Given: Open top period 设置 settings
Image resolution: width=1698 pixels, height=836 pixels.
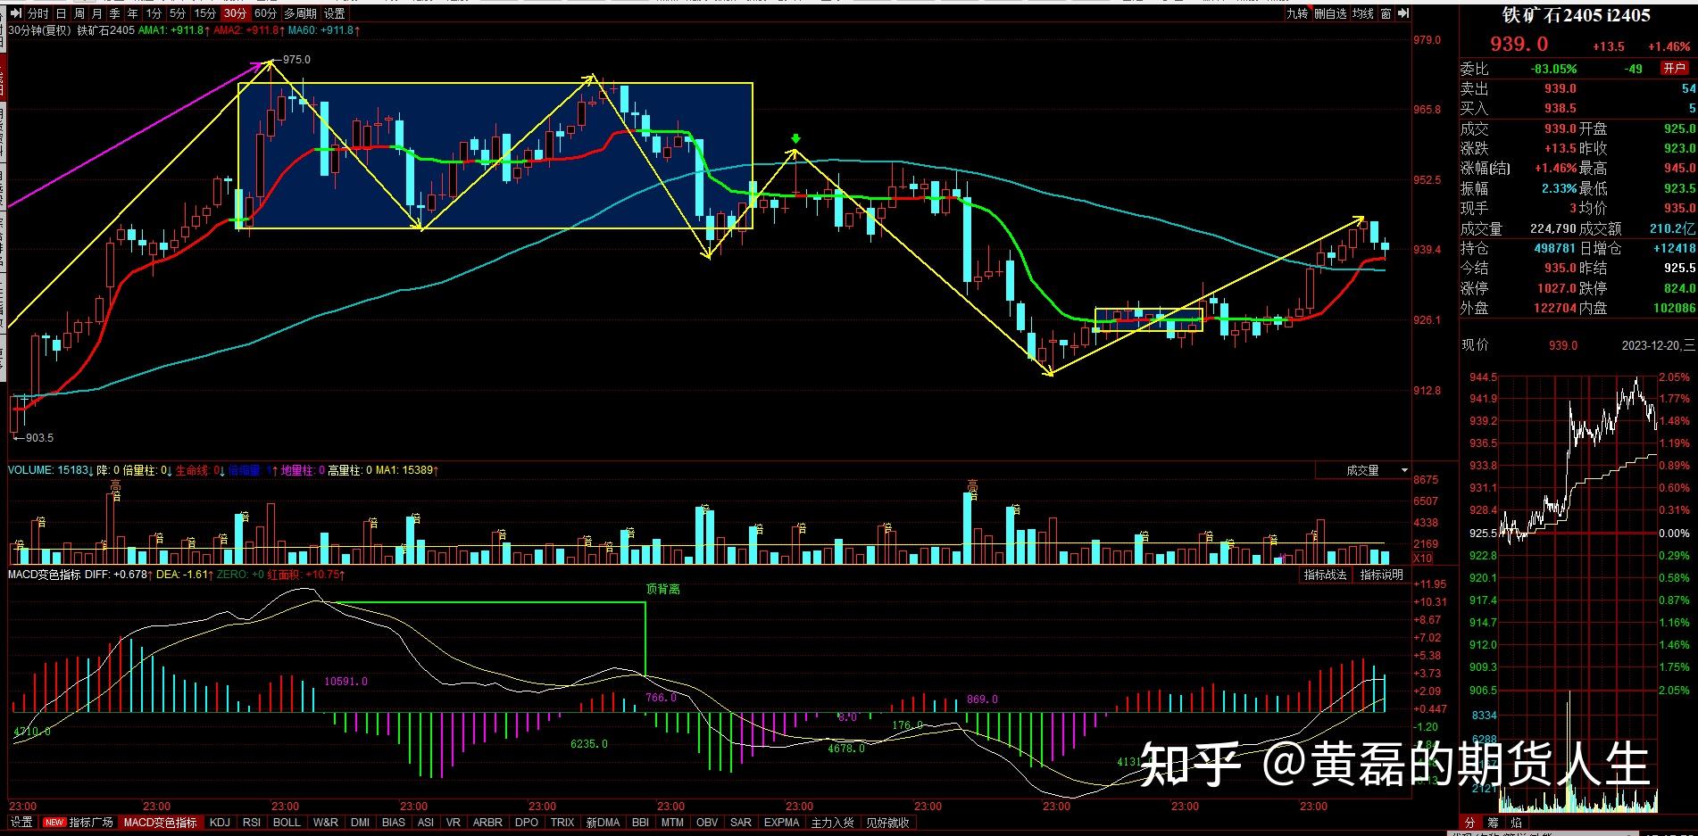Looking at the screenshot, I should [334, 13].
